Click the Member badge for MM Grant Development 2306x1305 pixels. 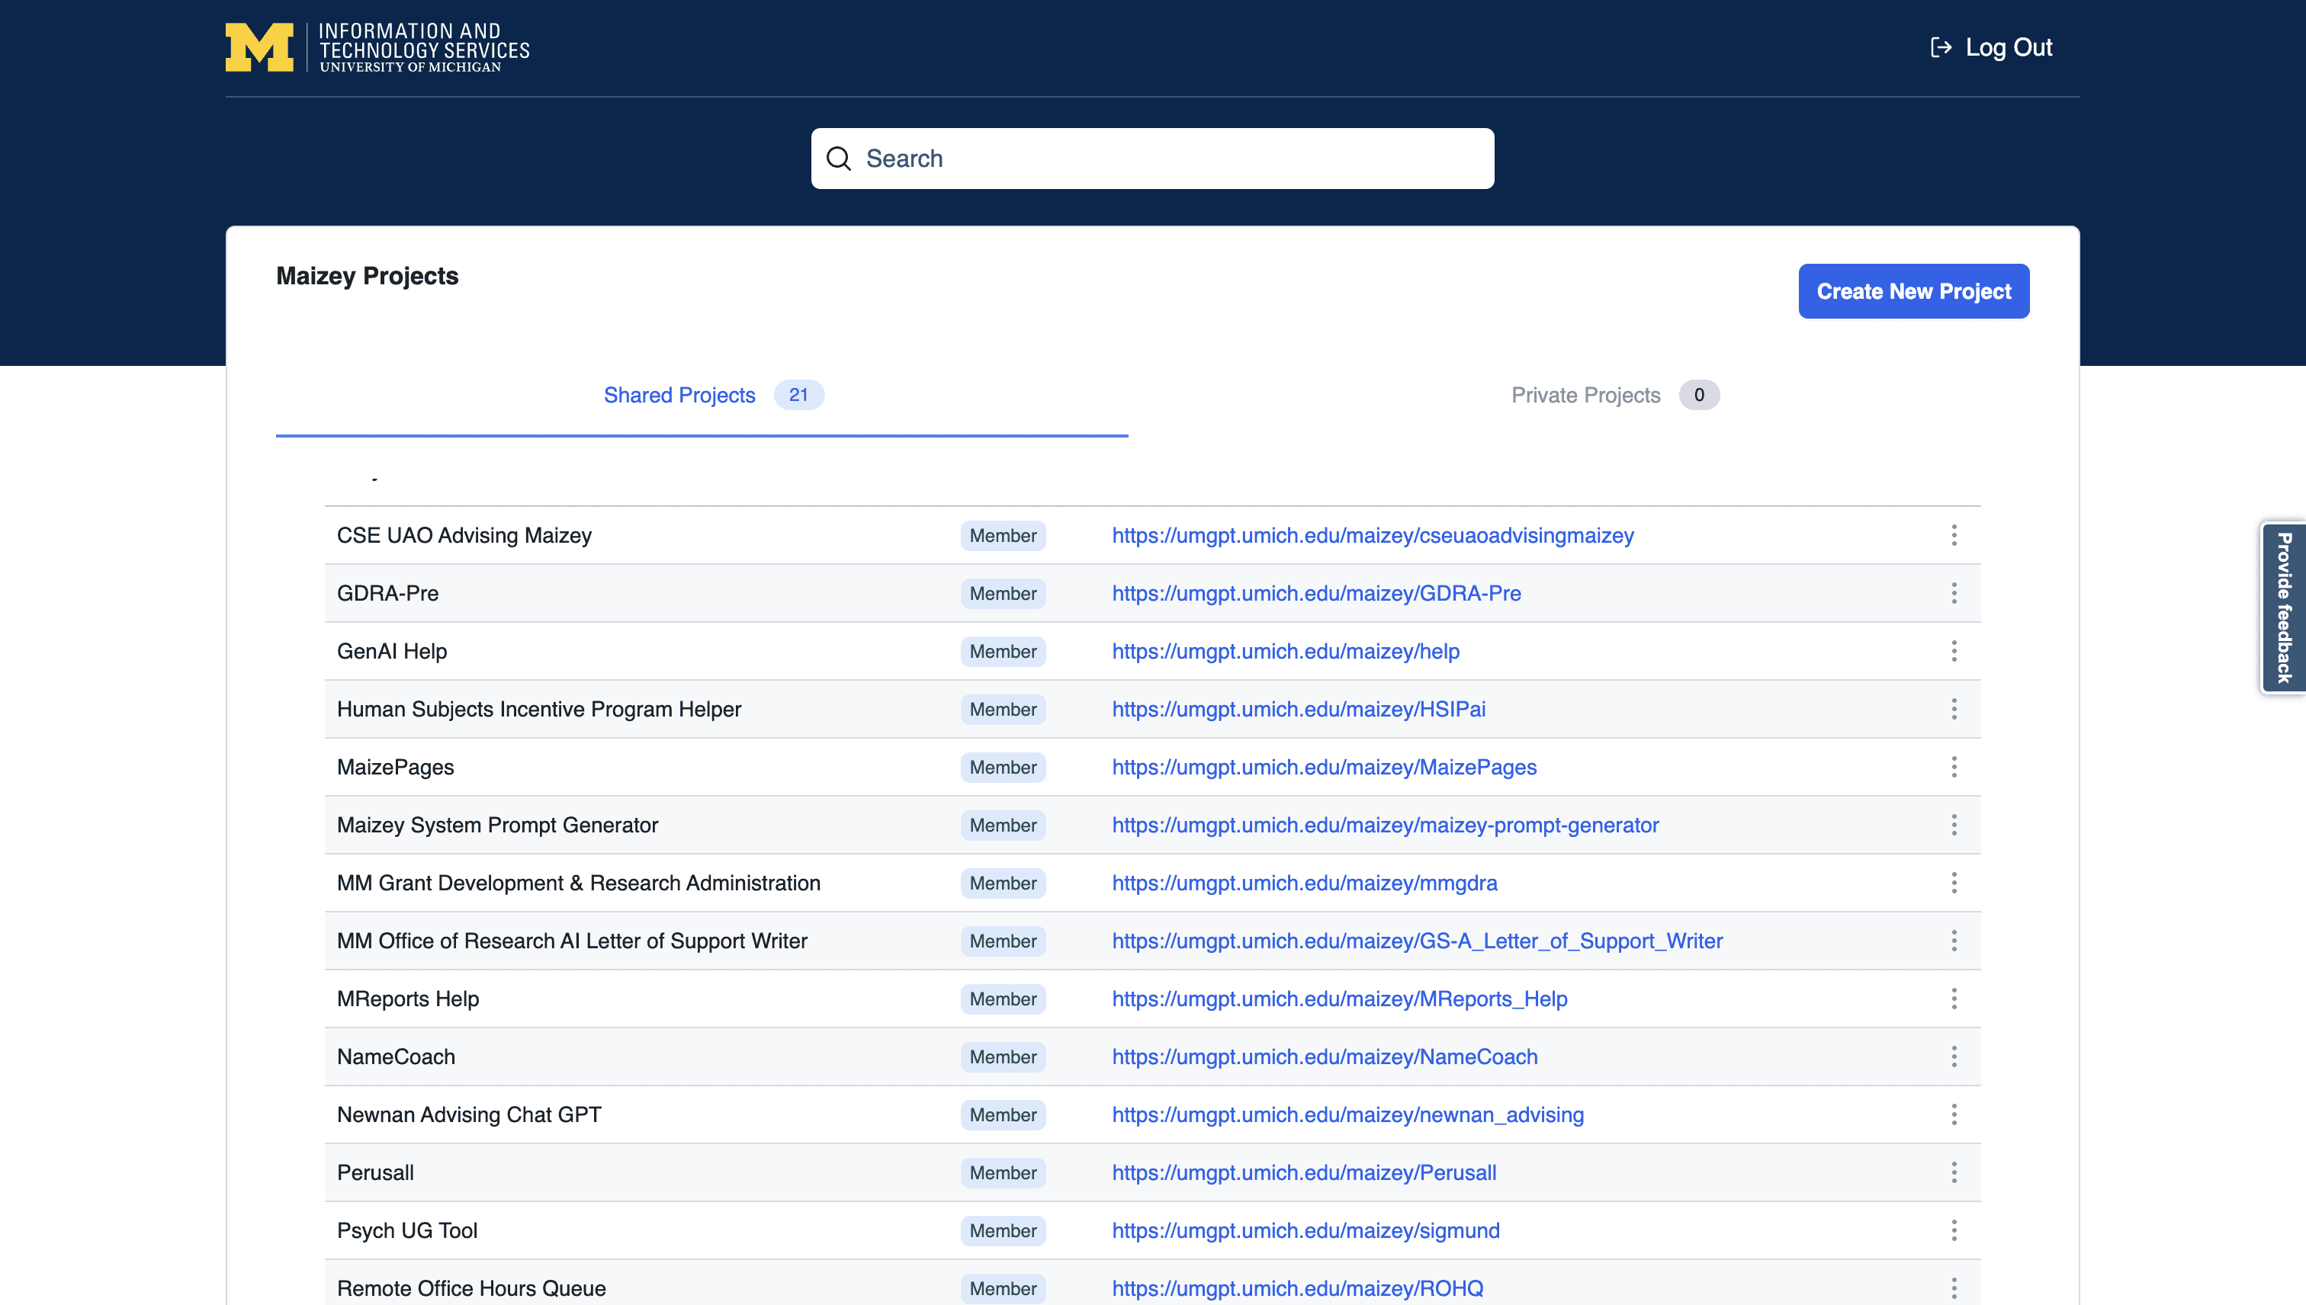1002,883
